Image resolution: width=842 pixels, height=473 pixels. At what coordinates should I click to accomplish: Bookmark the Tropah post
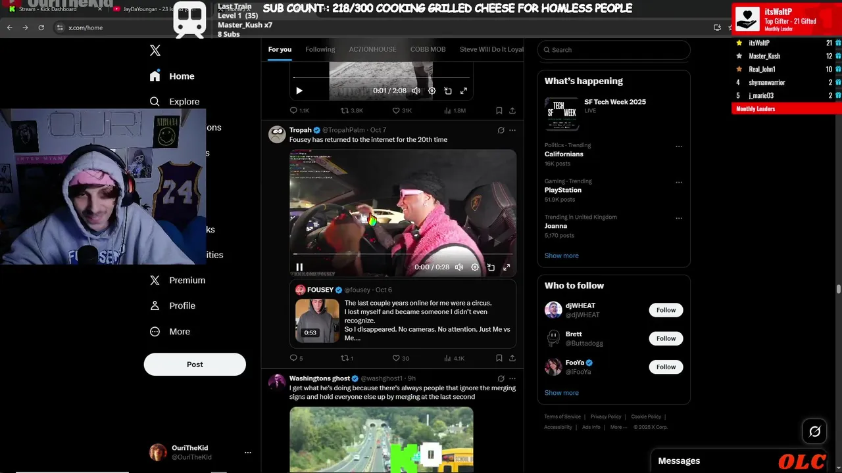pos(499,358)
